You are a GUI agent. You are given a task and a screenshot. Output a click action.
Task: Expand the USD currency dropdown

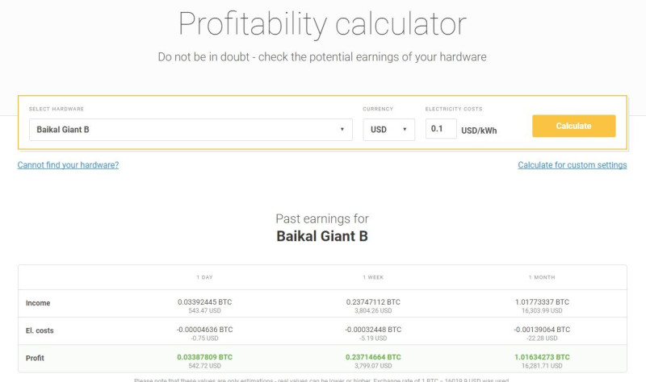388,129
